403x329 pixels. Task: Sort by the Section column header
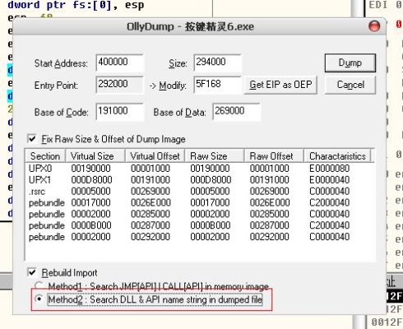pyautogui.click(x=45, y=155)
